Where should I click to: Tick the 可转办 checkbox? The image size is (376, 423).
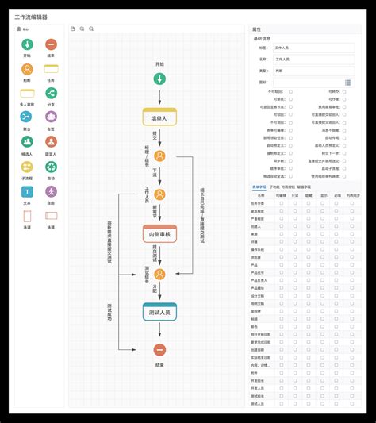[344, 92]
